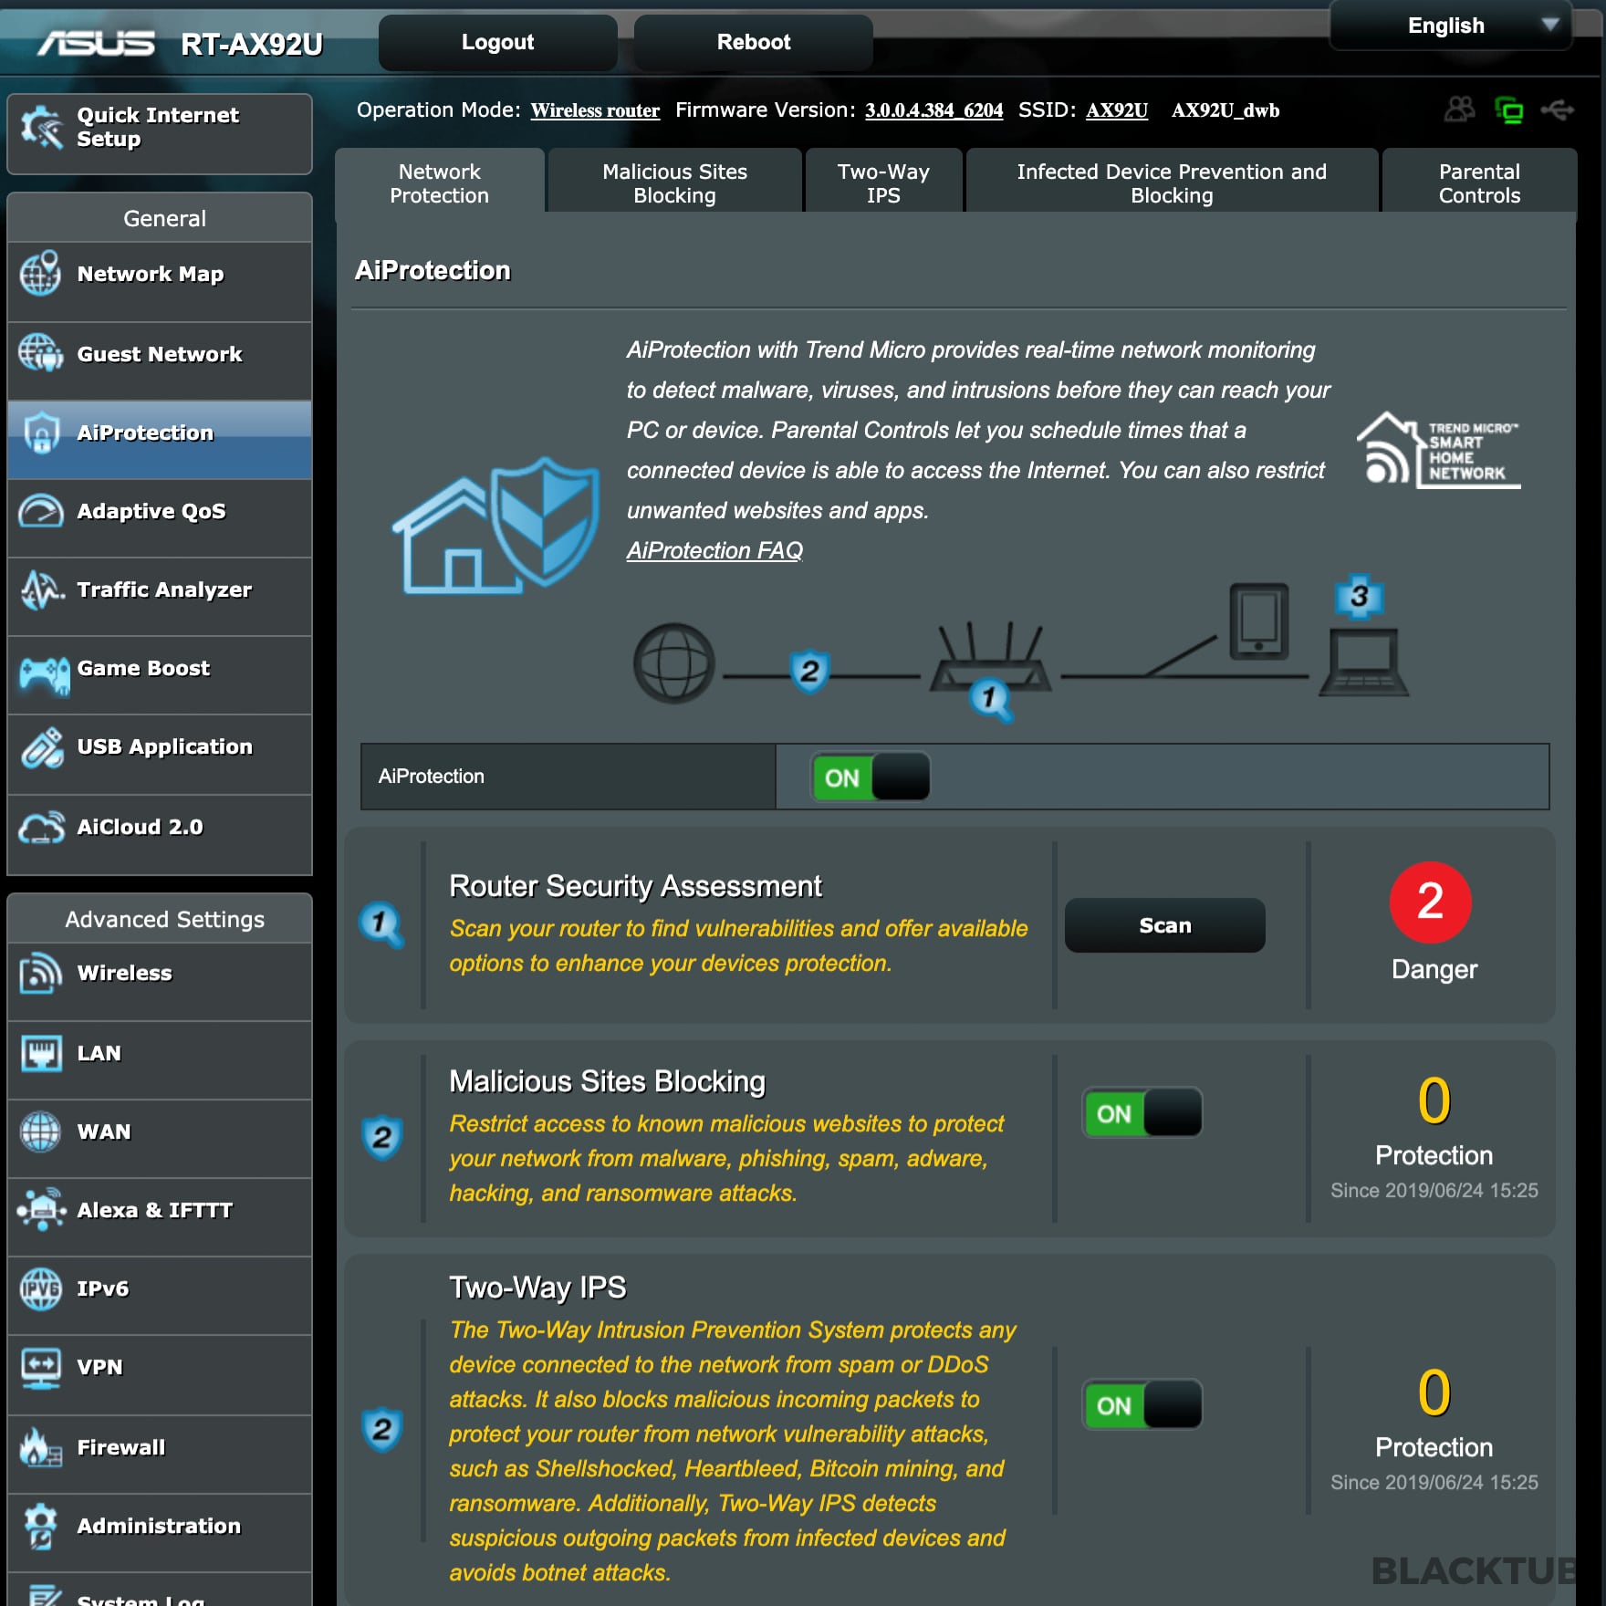This screenshot has width=1606, height=1606.
Task: Click the VPN monitor icon
Action: coord(40,1368)
